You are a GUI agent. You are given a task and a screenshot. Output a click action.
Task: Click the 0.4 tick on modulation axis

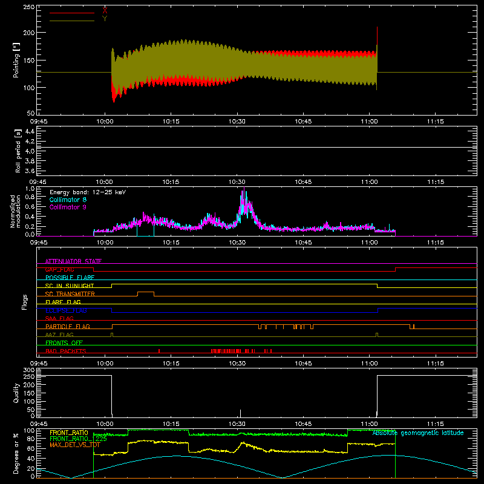(30, 217)
